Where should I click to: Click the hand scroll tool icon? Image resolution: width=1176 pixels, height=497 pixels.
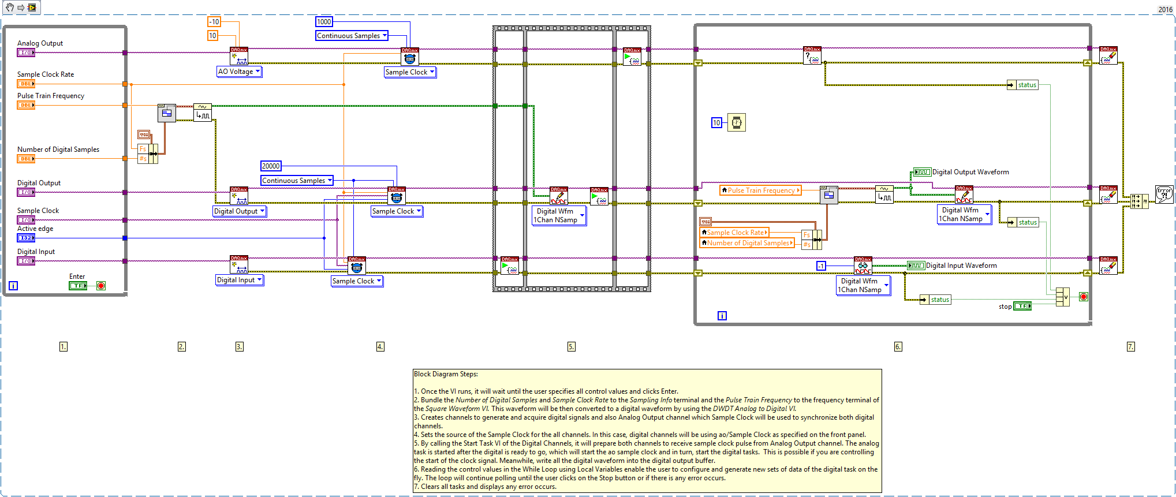tap(10, 8)
